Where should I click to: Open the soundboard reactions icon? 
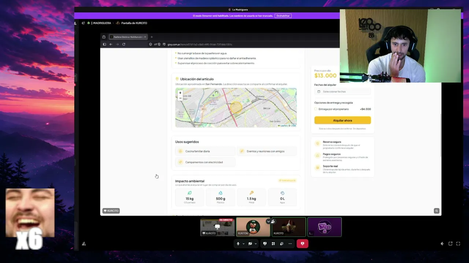click(x=282, y=244)
